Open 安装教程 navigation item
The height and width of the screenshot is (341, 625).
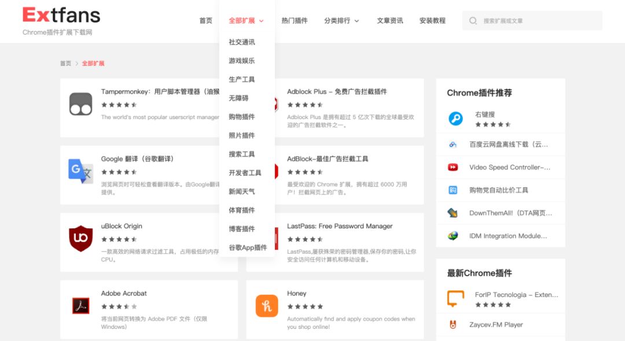pyautogui.click(x=432, y=21)
